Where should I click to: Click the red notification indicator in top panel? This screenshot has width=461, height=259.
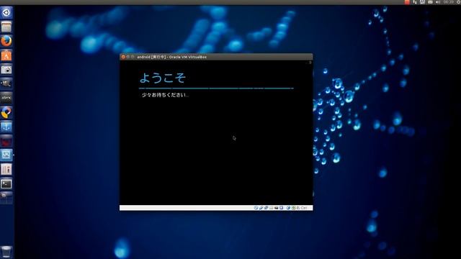407,2
